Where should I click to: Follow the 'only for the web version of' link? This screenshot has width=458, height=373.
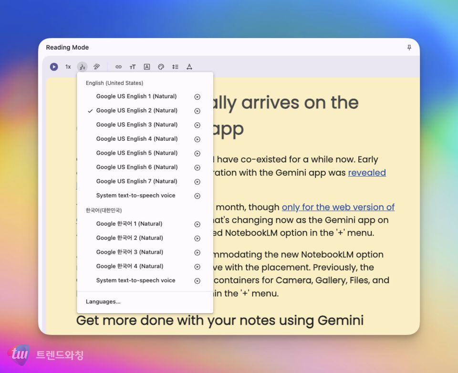tap(338, 207)
